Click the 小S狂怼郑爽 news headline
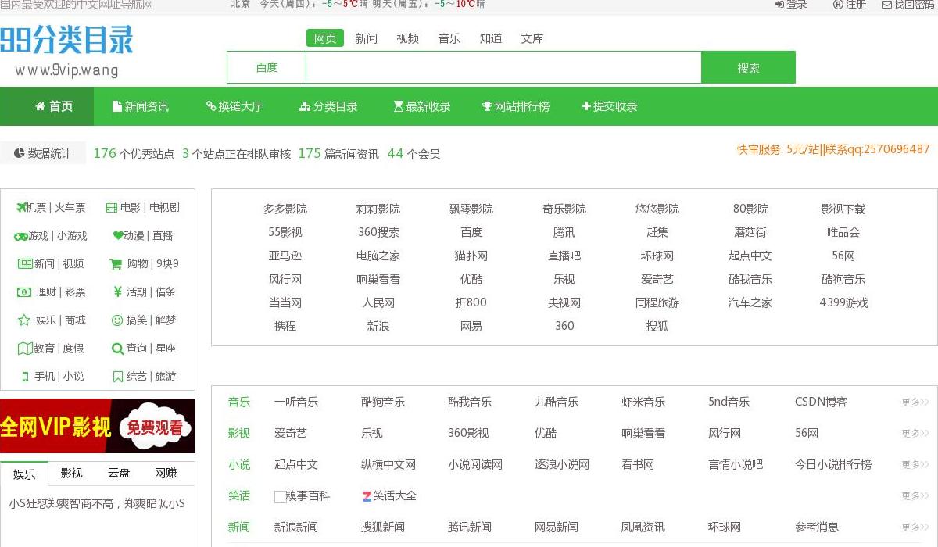The height and width of the screenshot is (547, 938). point(97,503)
